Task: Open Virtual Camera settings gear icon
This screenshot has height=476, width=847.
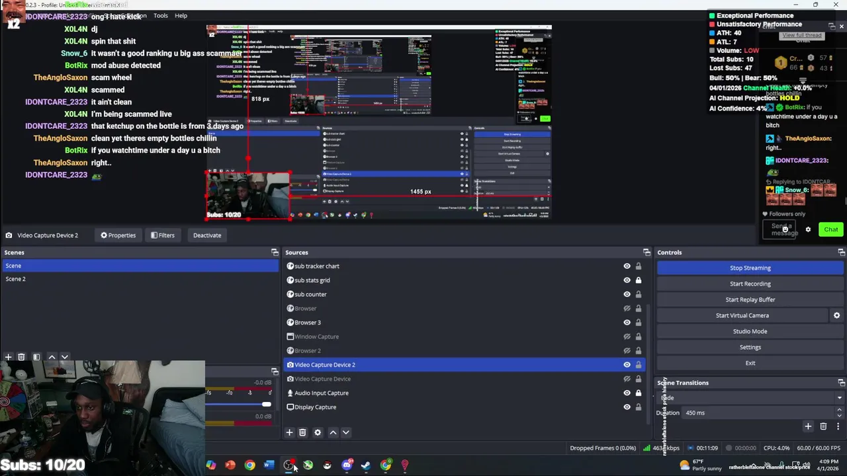Action: (x=836, y=315)
